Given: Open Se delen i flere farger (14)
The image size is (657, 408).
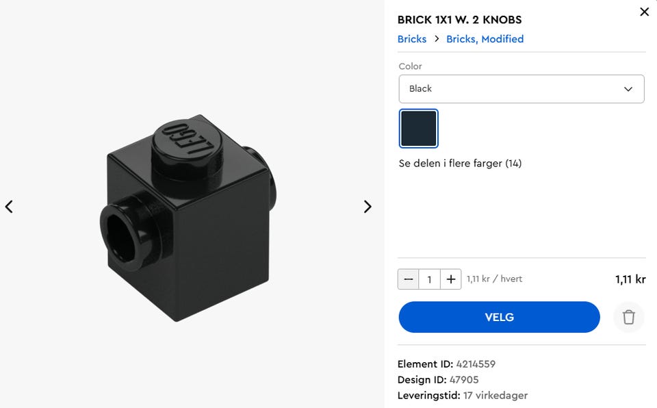Looking at the screenshot, I should 460,163.
